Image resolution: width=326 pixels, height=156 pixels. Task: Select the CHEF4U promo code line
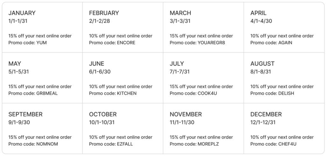[x=273, y=144]
